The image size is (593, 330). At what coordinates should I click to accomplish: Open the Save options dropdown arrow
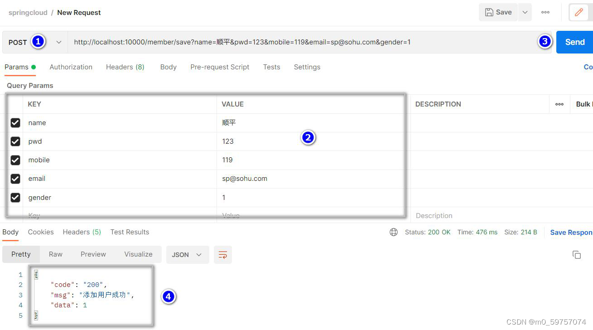[525, 13]
